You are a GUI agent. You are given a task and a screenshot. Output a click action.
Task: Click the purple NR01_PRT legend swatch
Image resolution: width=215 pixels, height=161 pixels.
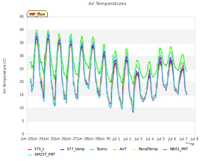pyautogui.click(x=165, y=150)
